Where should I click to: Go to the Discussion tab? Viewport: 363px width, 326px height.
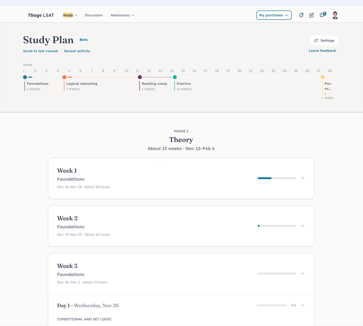point(94,15)
